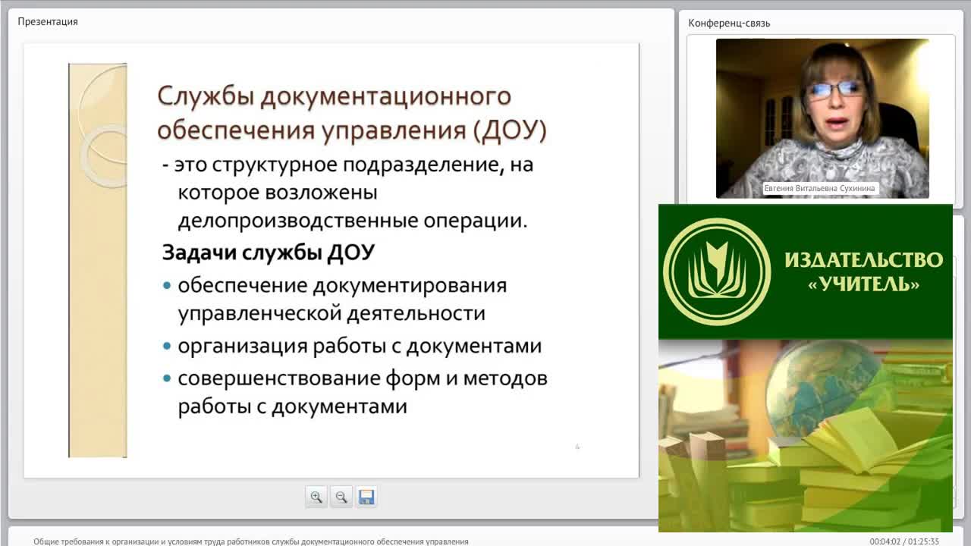This screenshot has height=546, width=971.
Task: Click the webinar title text at bottom
Action: pyautogui.click(x=251, y=541)
